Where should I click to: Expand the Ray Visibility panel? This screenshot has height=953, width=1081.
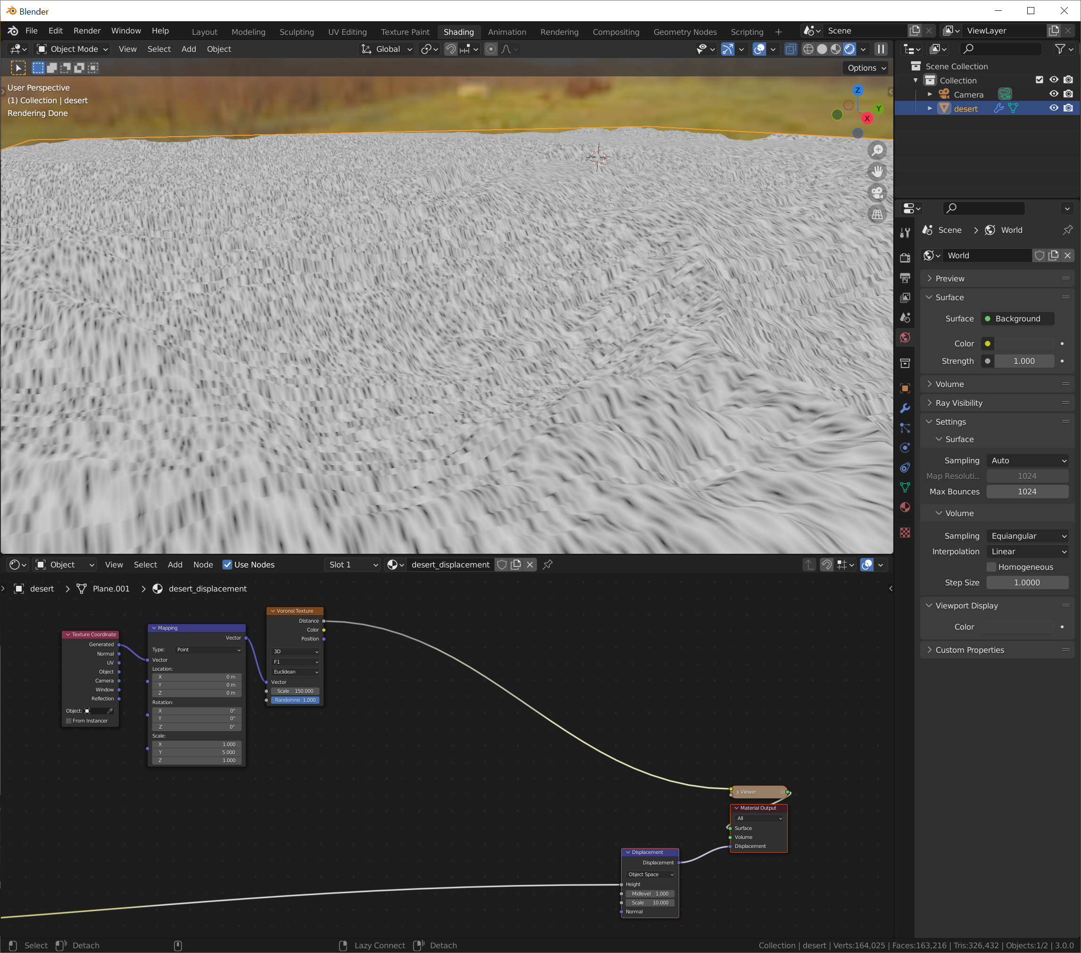tap(958, 403)
